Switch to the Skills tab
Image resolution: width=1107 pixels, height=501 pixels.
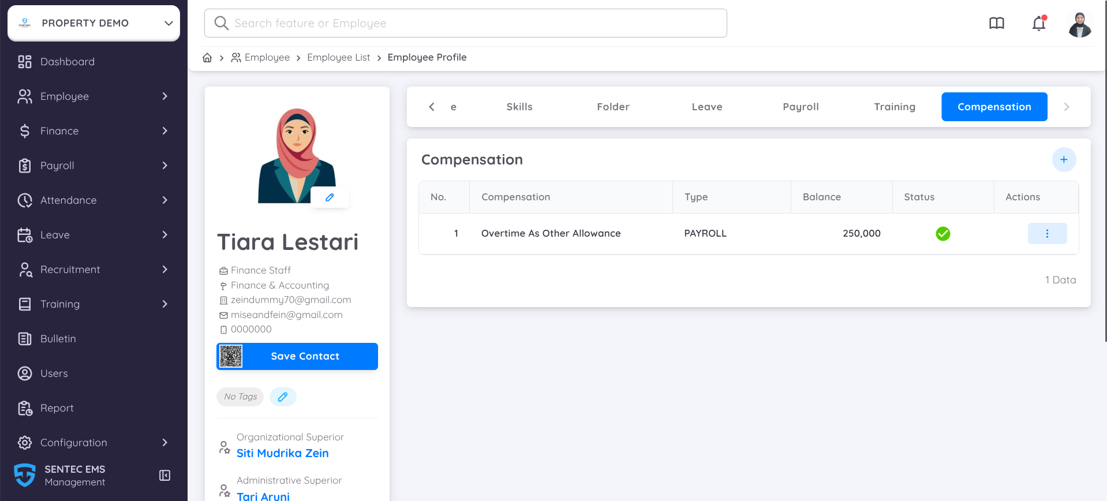tap(519, 107)
